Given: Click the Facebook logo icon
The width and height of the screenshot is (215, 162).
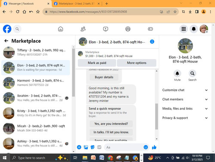Looking at the screenshot, I should (x=7, y=29).
